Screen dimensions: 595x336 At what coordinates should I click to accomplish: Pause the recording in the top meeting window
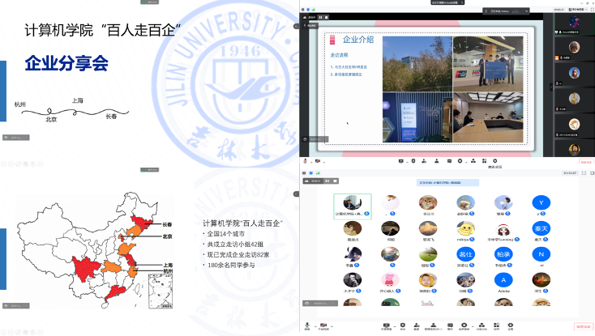coord(322,16)
